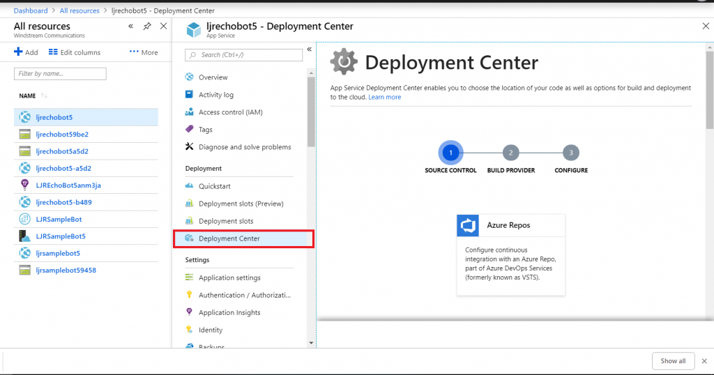Screen dimensions: 714x375
Task: Collapse the resource menu with double chevron
Action: click(x=309, y=49)
